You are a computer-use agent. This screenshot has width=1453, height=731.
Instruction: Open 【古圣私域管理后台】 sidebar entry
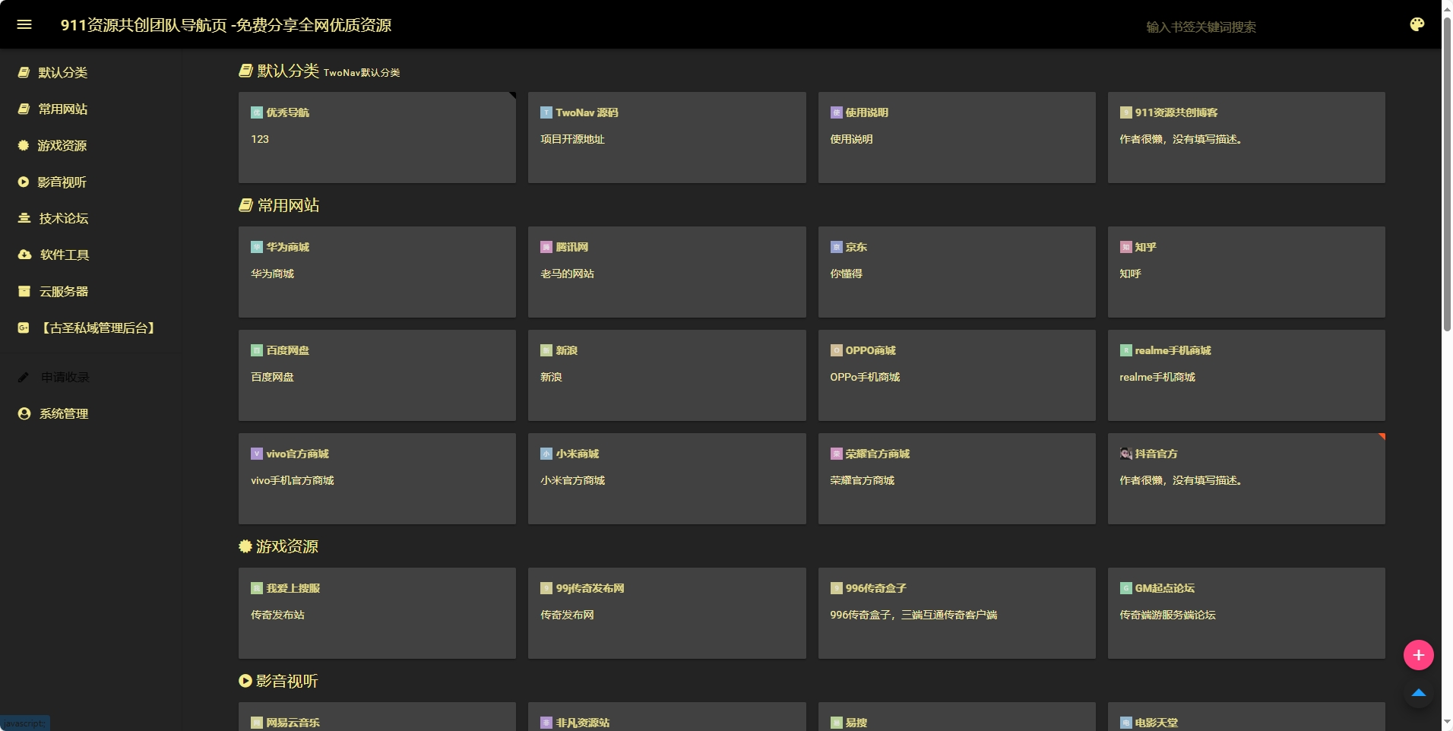98,328
